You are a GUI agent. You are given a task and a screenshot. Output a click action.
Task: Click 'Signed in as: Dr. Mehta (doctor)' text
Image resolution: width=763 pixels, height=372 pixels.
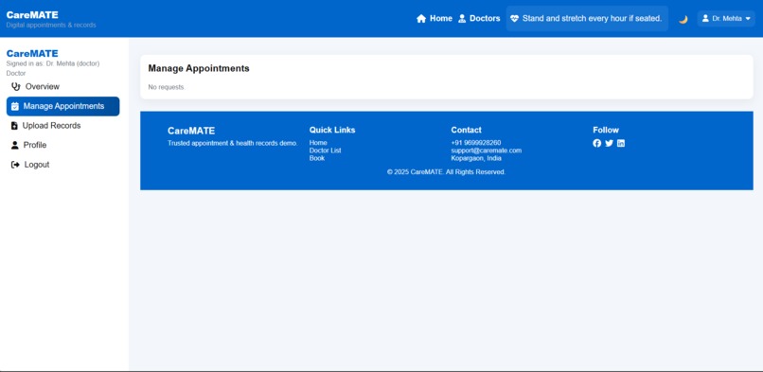coord(53,63)
